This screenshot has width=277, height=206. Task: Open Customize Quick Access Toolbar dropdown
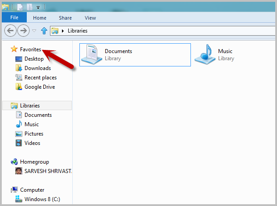[x=38, y=8]
